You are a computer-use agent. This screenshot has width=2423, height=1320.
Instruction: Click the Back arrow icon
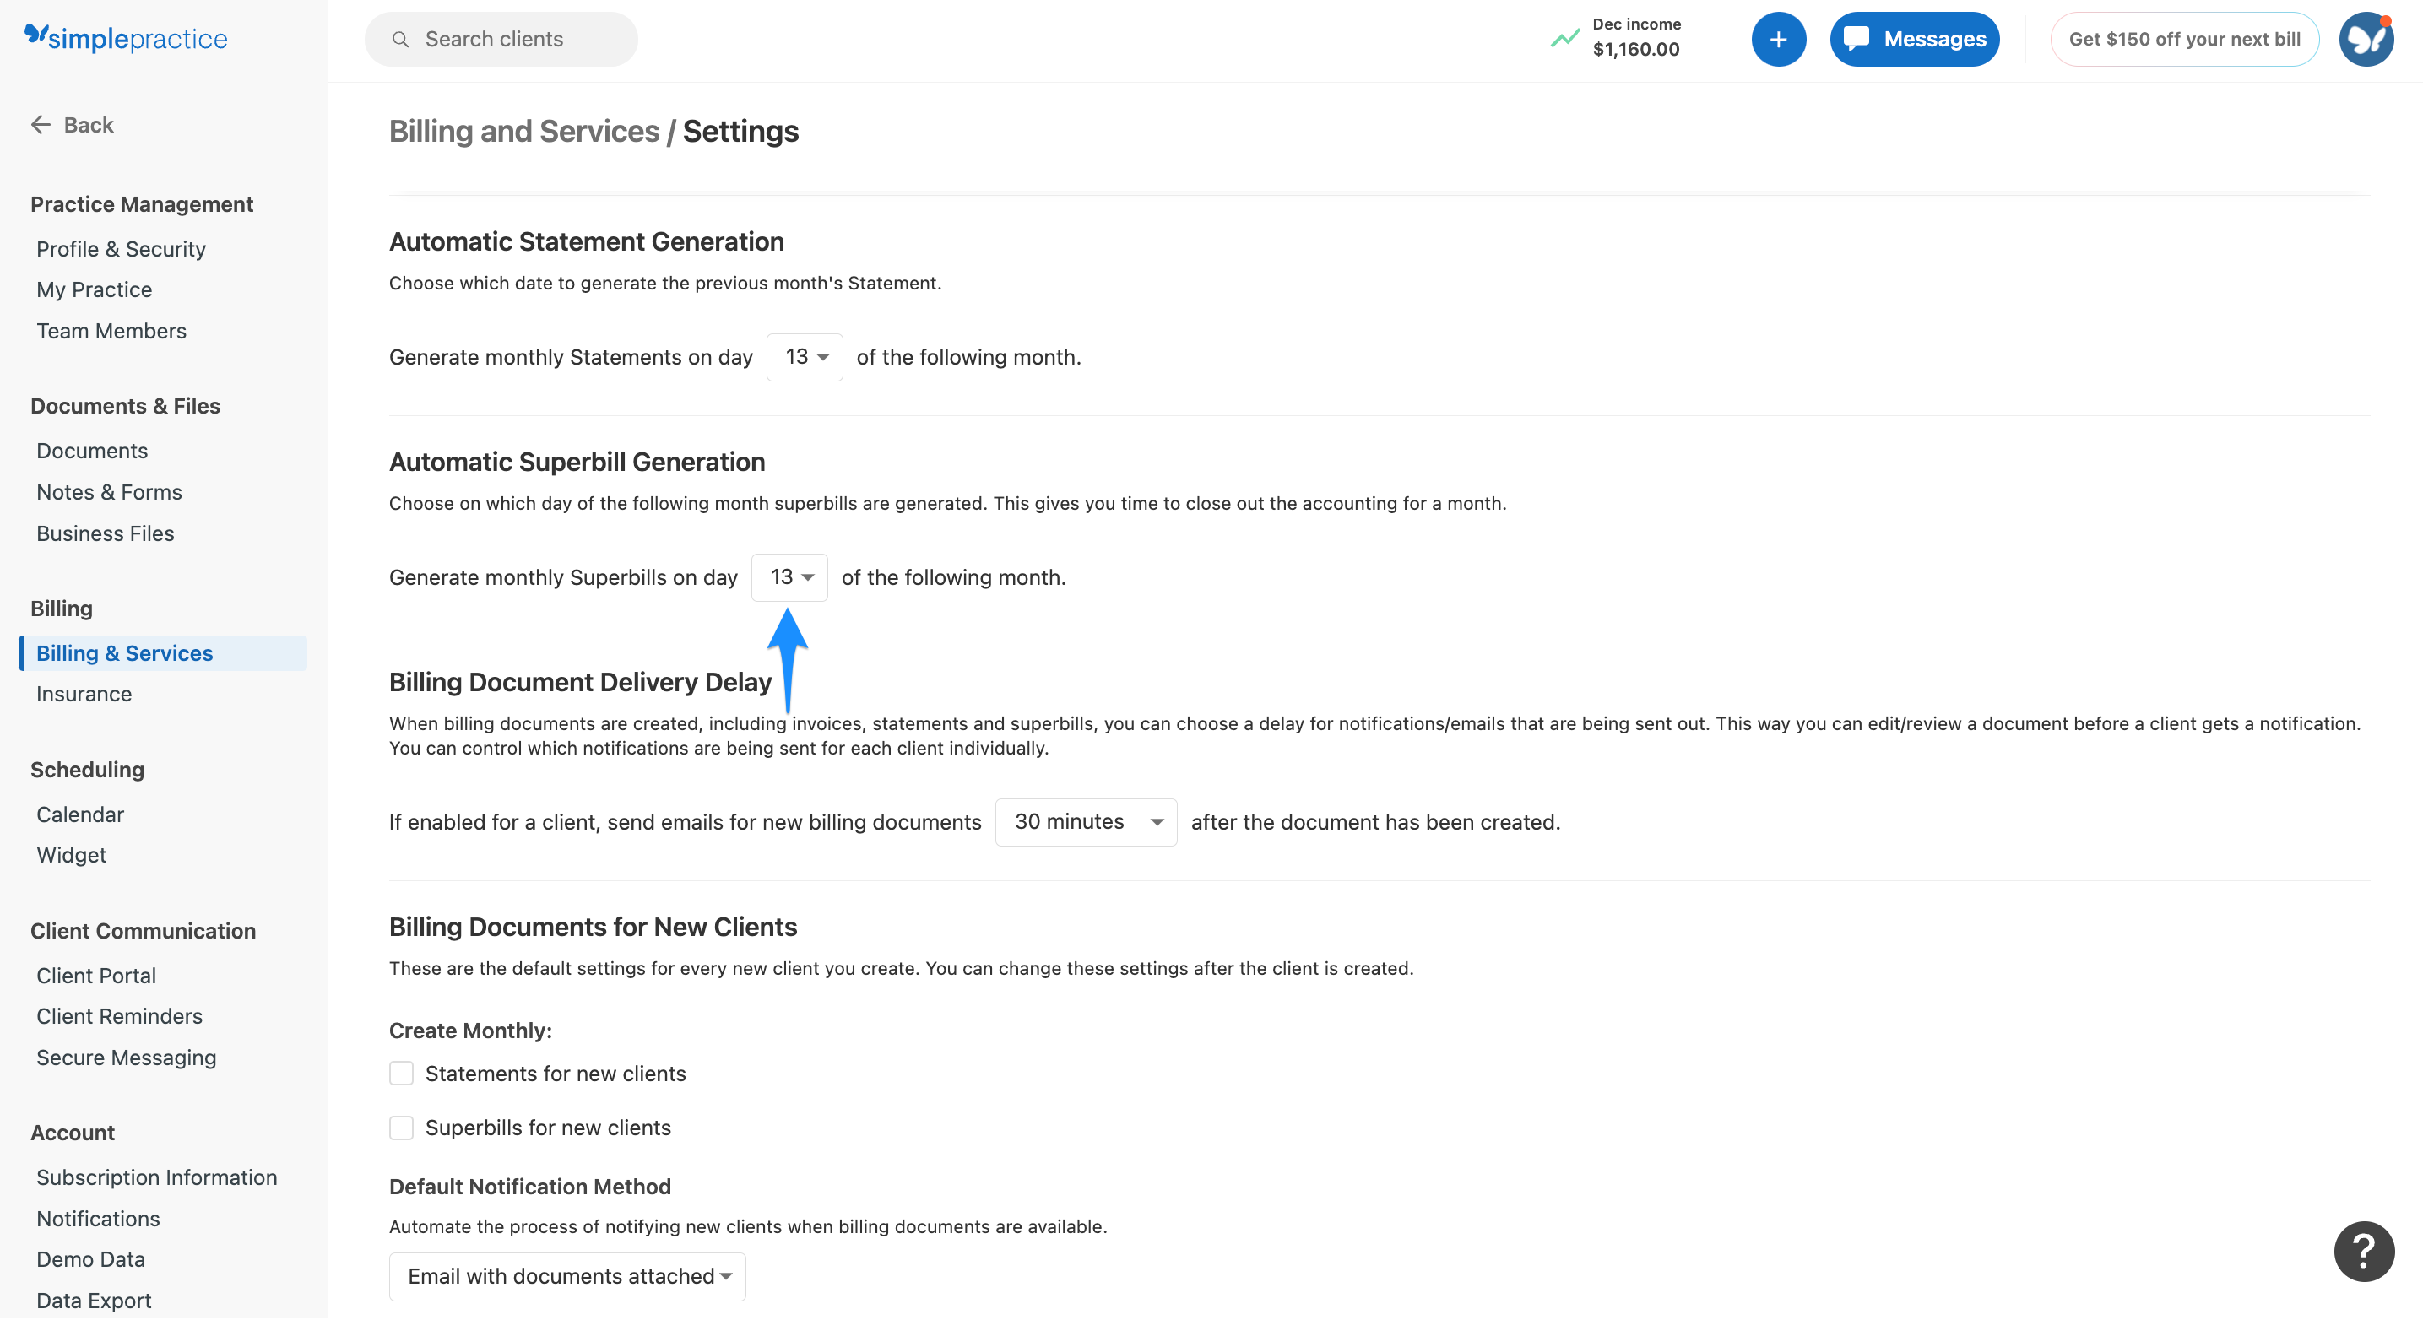(x=41, y=124)
